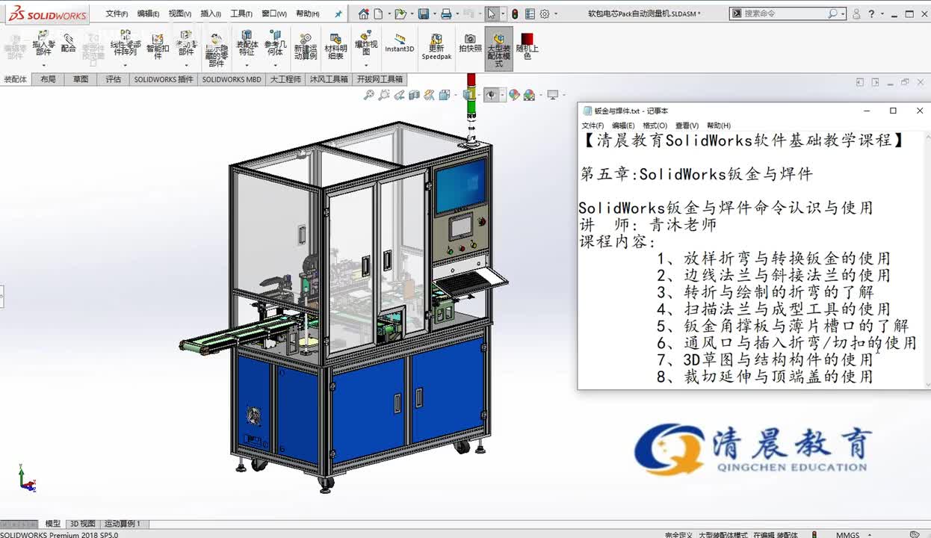
Task: Open the Help question mark button
Action: click(871, 13)
